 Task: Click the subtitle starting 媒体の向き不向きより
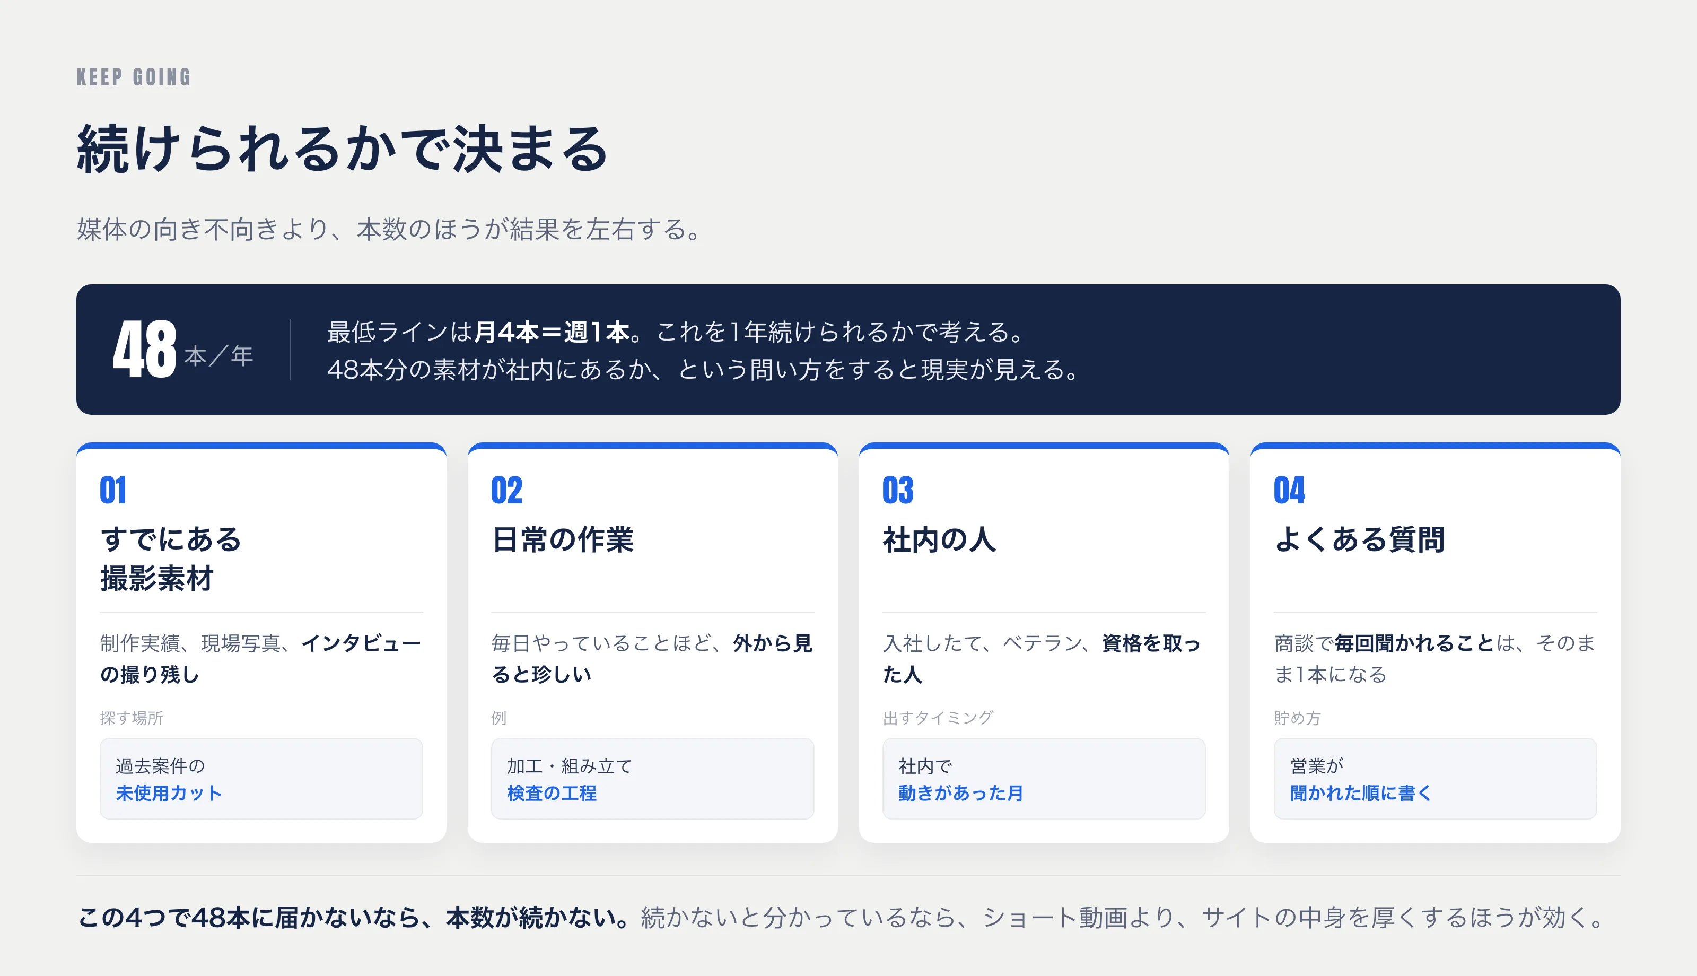click(x=389, y=229)
